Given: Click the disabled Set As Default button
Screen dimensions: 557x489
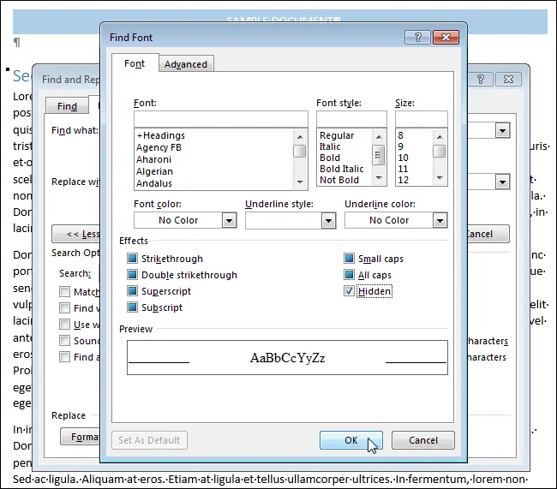Looking at the screenshot, I should [149, 440].
